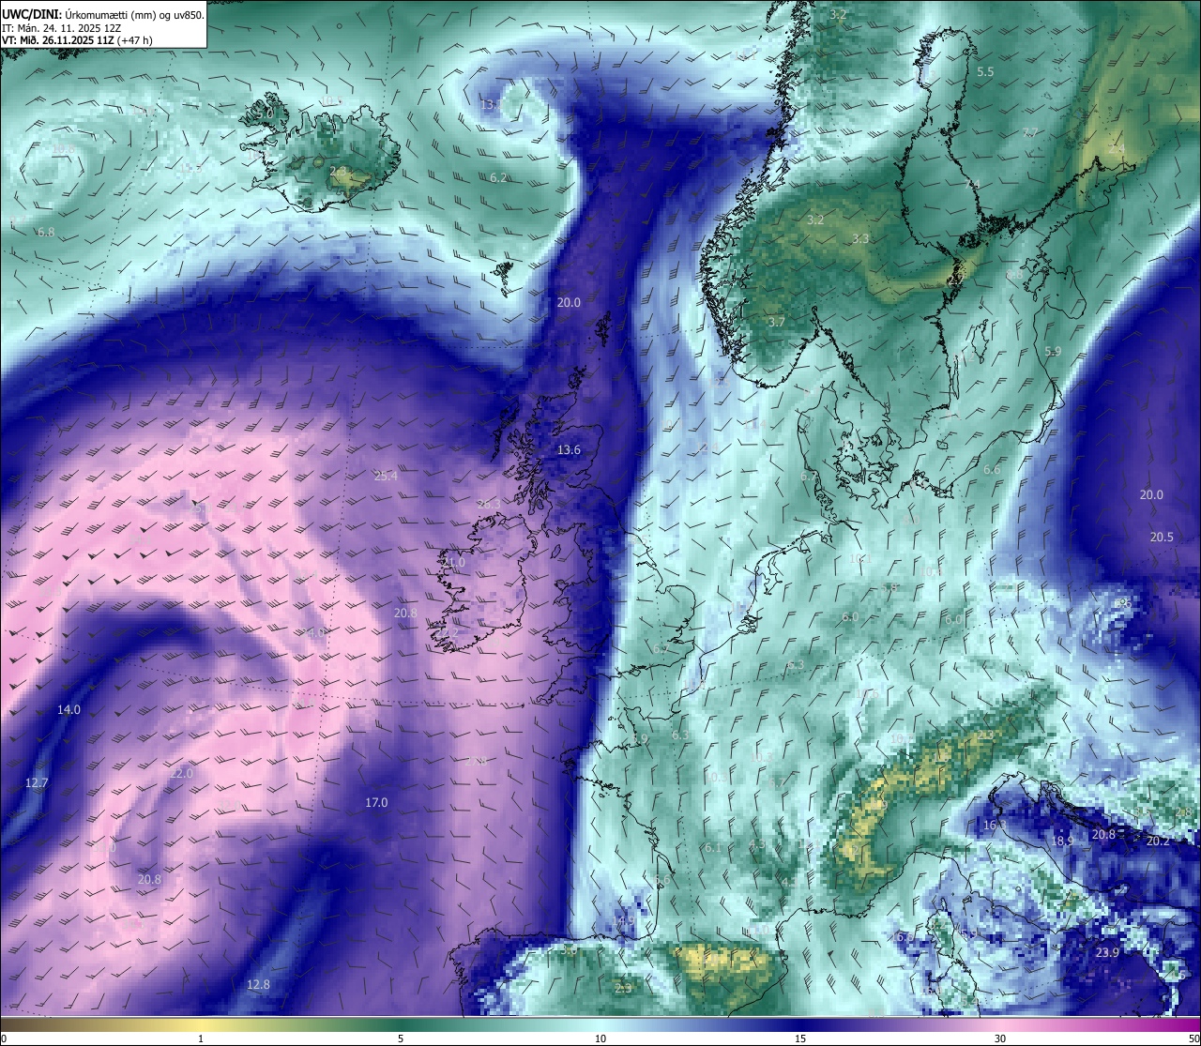This screenshot has width=1201, height=1046.
Task: Click the '6.2' value east of Iceland
Action: [x=498, y=177]
